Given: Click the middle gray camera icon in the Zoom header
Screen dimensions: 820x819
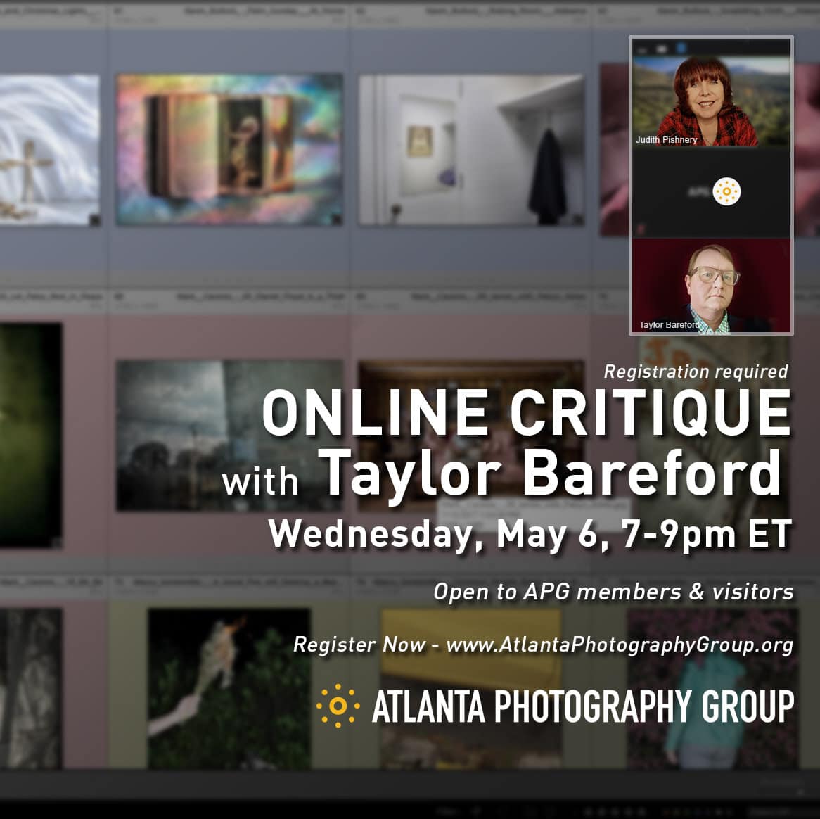Looking at the screenshot, I should pyautogui.click(x=660, y=48).
